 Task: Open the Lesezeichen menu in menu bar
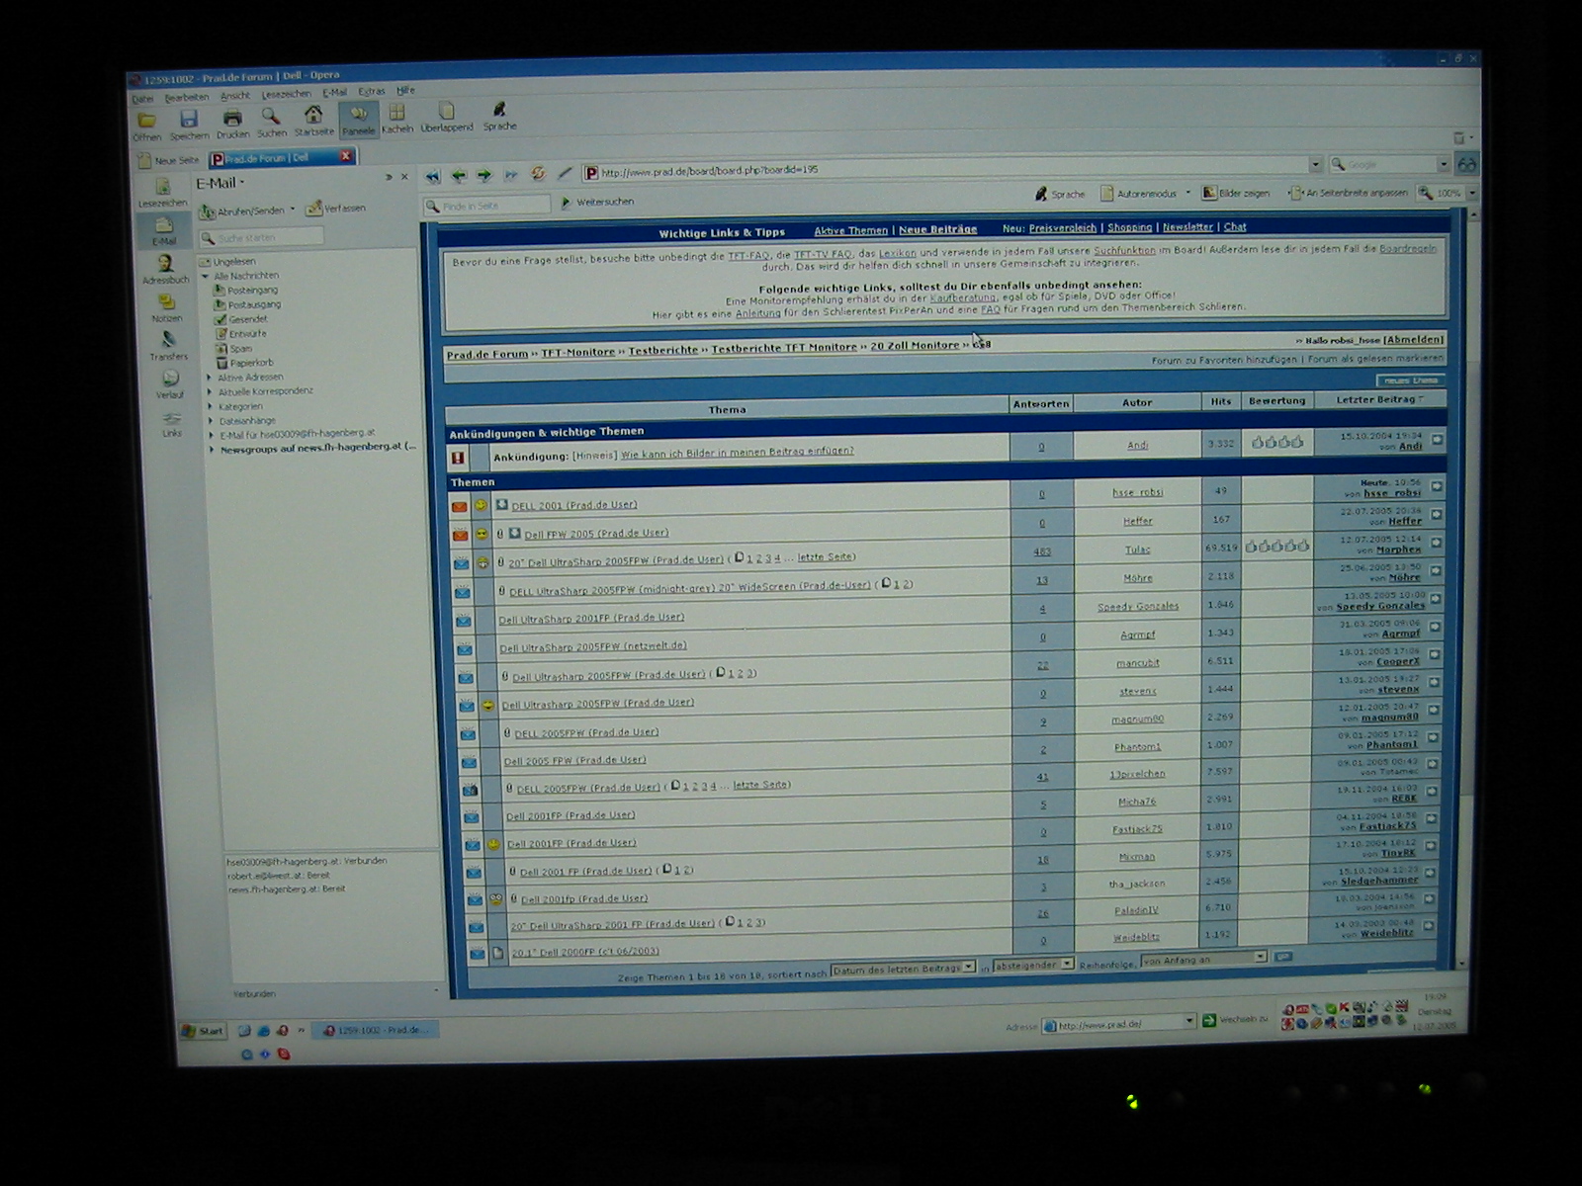pos(286,95)
